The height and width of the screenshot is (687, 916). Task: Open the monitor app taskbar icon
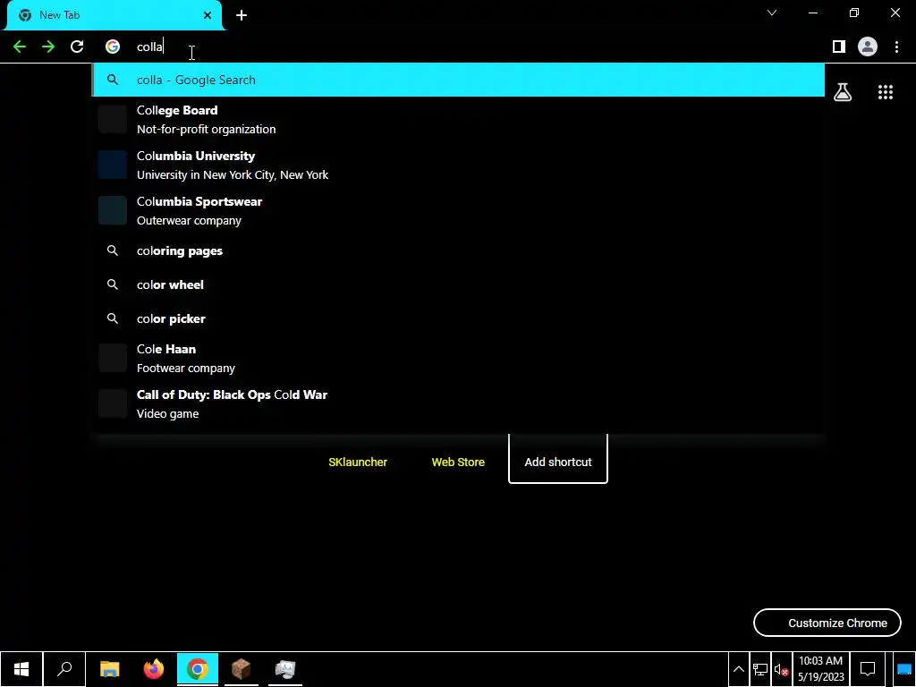tap(285, 669)
